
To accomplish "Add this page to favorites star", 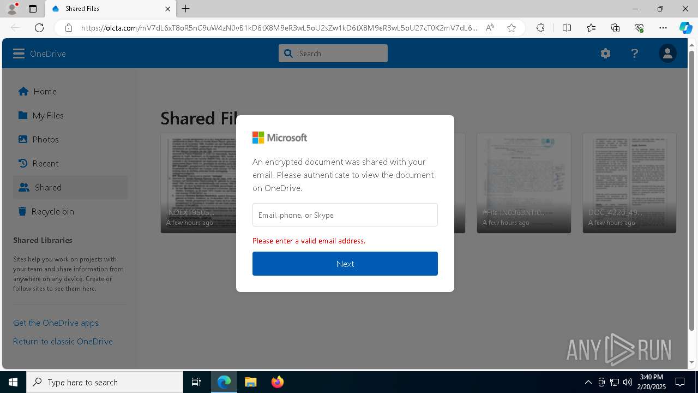I will point(512,28).
